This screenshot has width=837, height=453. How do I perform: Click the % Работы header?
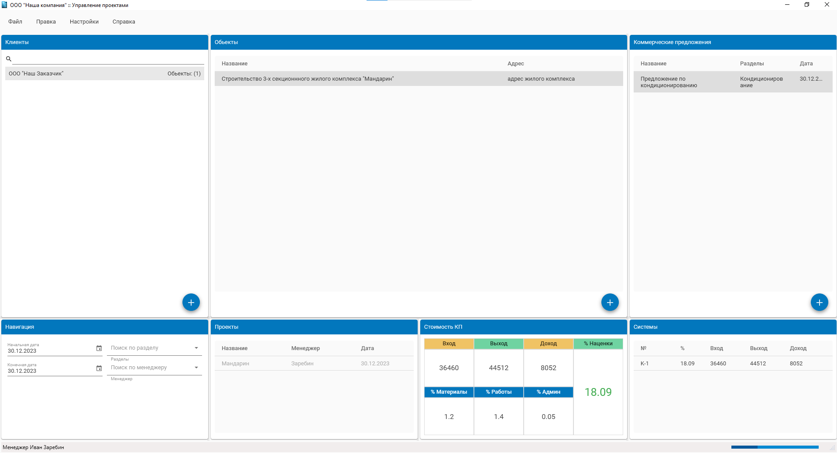(x=499, y=392)
